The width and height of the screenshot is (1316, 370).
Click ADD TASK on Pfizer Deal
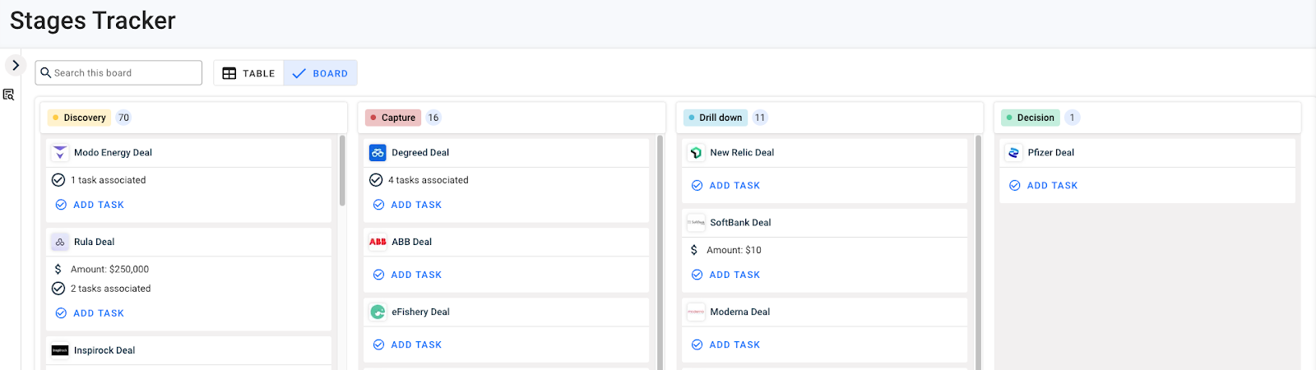click(1043, 185)
